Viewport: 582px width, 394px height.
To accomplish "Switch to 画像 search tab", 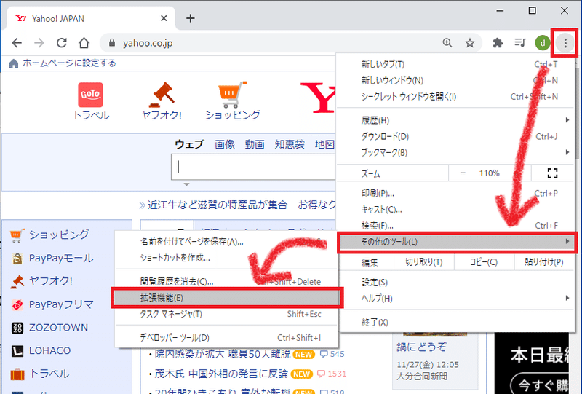I will 225,144.
